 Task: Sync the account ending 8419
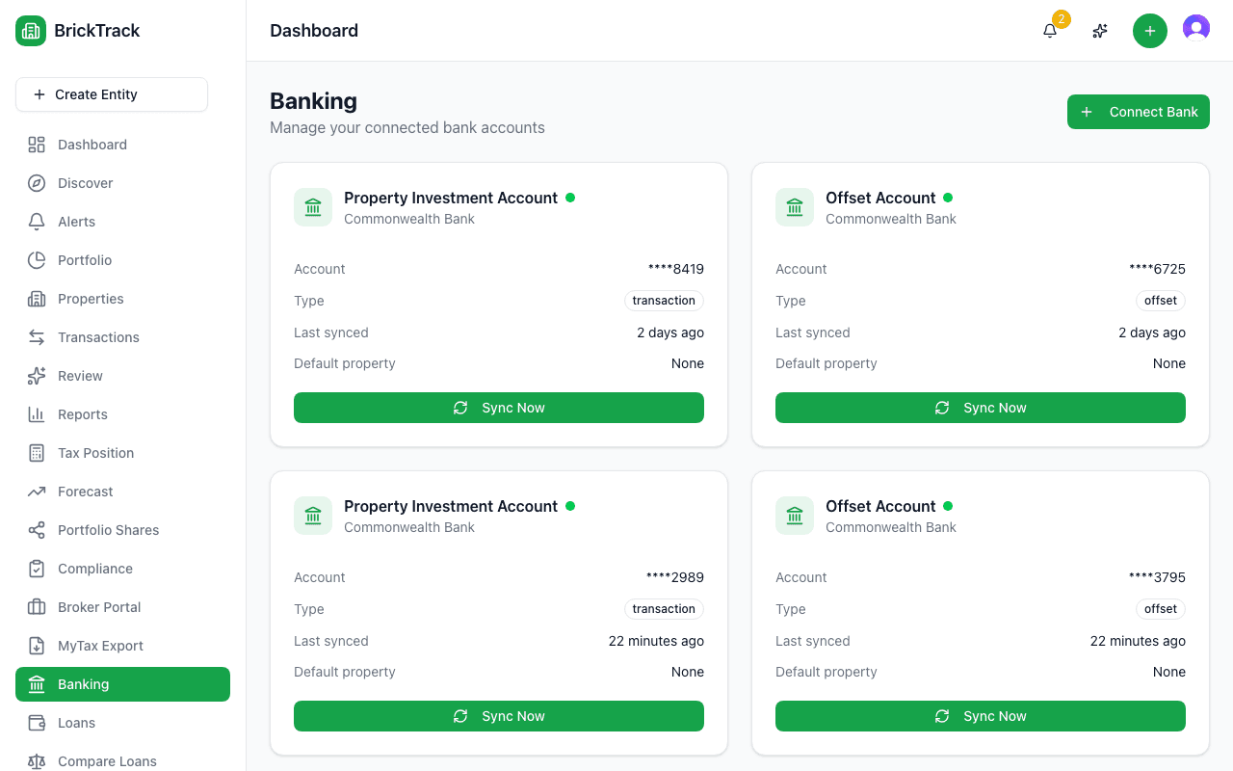pyautogui.click(x=498, y=408)
